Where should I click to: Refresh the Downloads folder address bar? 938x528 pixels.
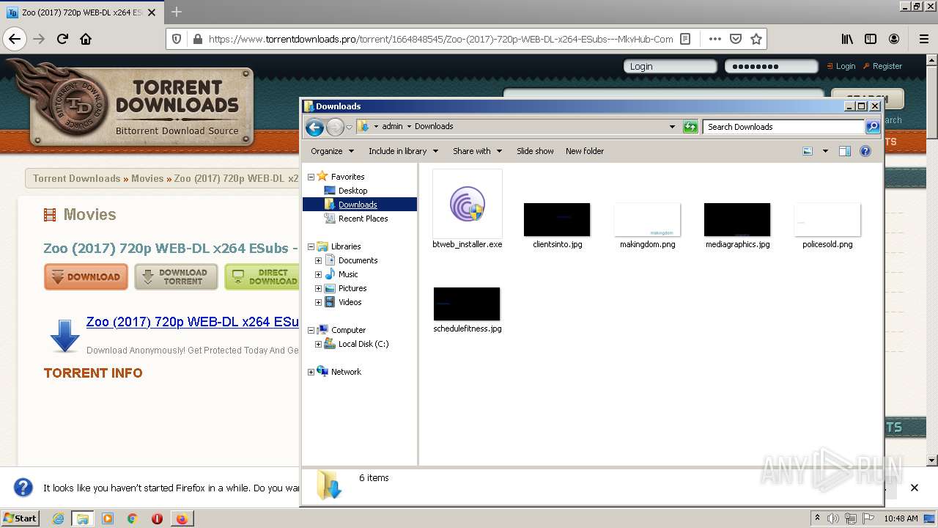(690, 127)
